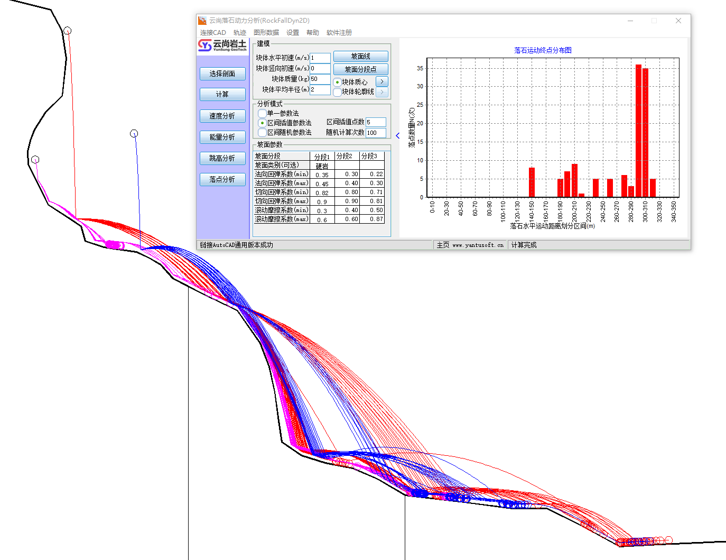Maximize the RockFallDyn2D window
Screen dimensions: 726x560
point(654,21)
